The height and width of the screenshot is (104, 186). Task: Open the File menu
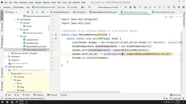click(6, 2)
